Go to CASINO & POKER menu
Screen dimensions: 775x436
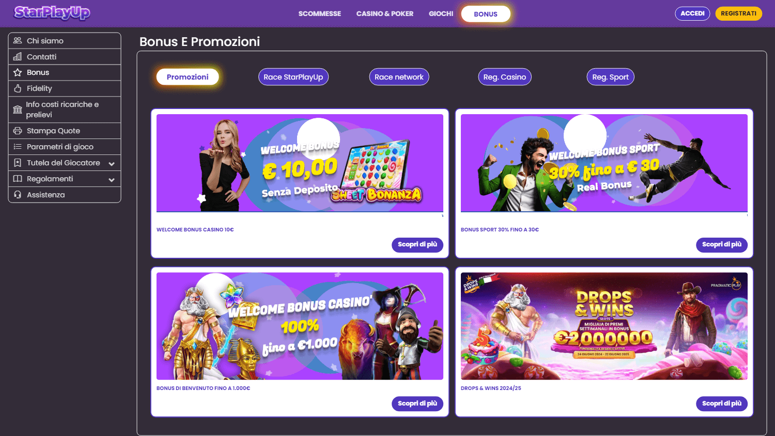point(385,14)
